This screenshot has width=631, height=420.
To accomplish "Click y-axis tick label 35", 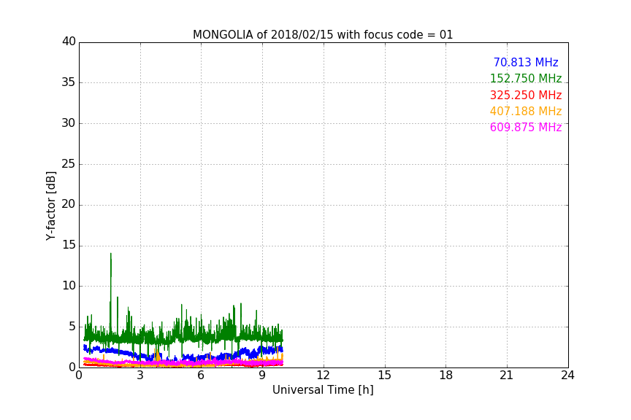I will coord(69,82).
